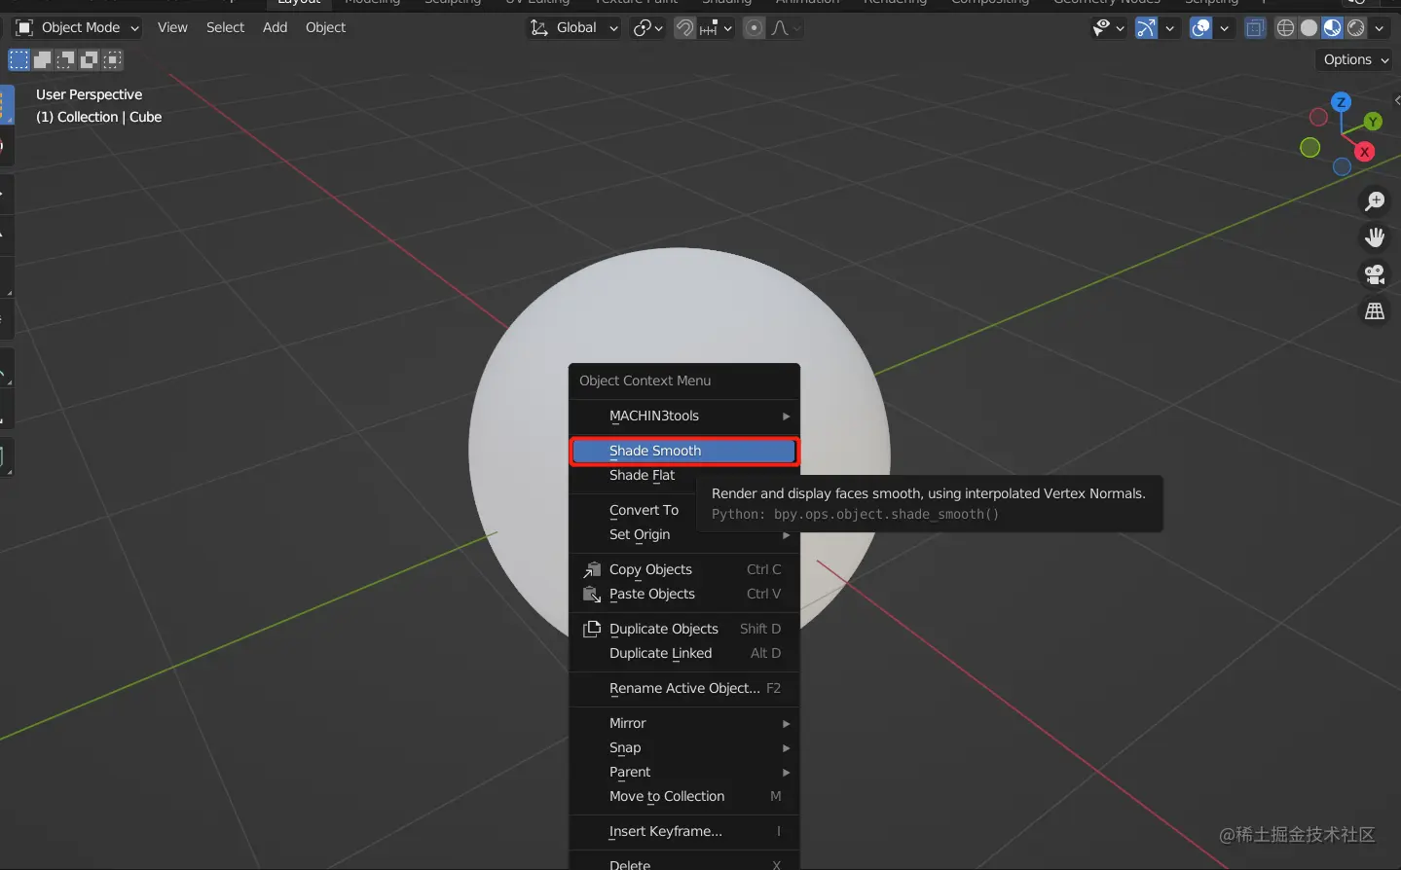Toggle proportional editing in the header
The image size is (1401, 870).
click(755, 28)
